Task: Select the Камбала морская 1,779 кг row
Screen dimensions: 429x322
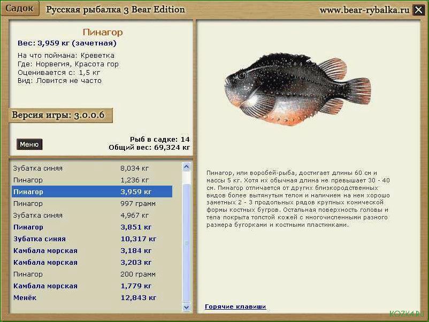Action: point(92,286)
